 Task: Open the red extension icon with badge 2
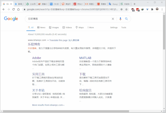pos(138,10)
